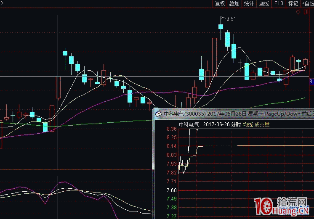Click the red rectangle panel icon
Image resolution: width=314 pixels, height=219 pixels.
point(306,12)
